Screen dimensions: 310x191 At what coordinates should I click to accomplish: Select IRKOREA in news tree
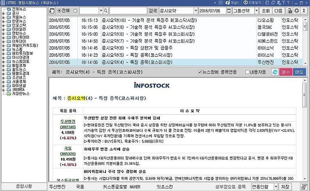click(19, 89)
